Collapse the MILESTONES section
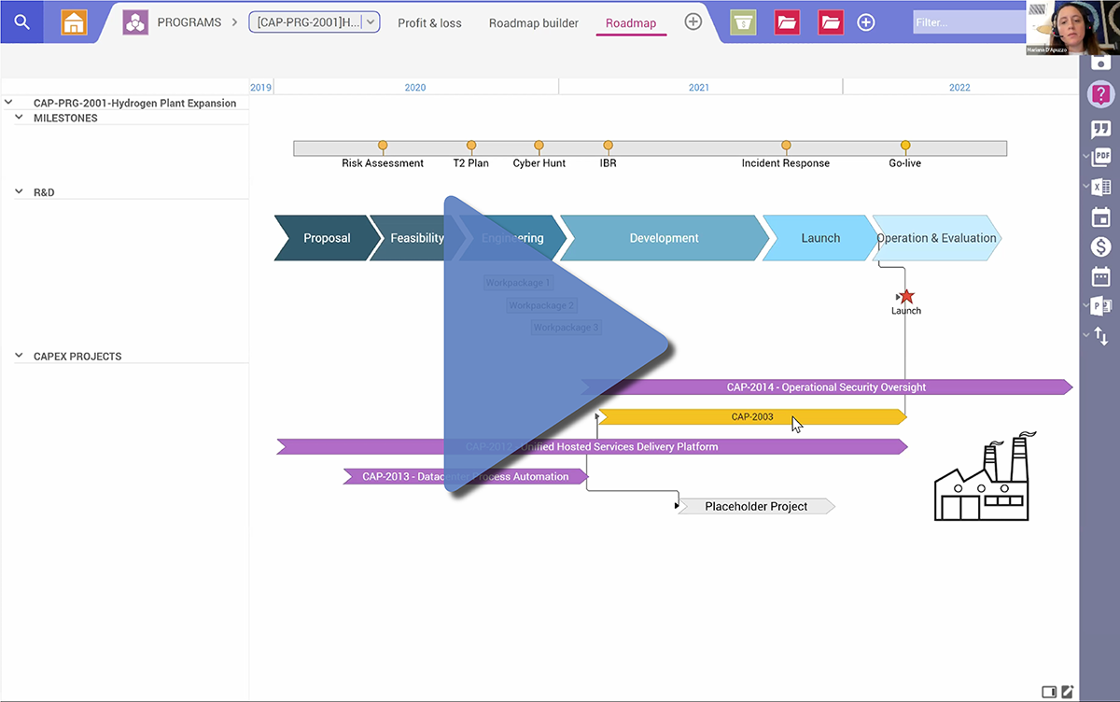The width and height of the screenshot is (1120, 702). [20, 119]
